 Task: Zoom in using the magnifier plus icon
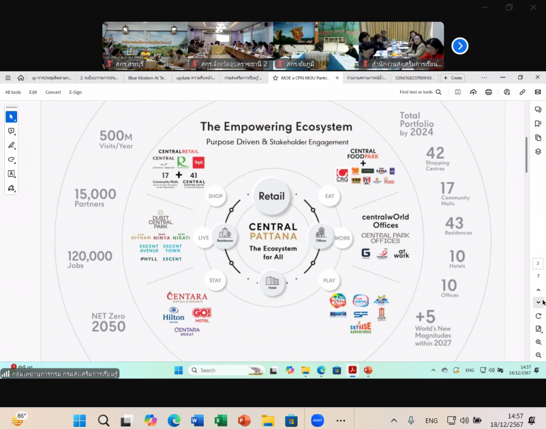point(538,342)
